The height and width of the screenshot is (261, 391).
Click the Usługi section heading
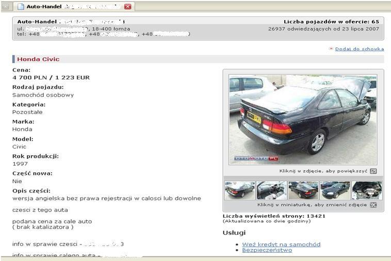coord(234,233)
